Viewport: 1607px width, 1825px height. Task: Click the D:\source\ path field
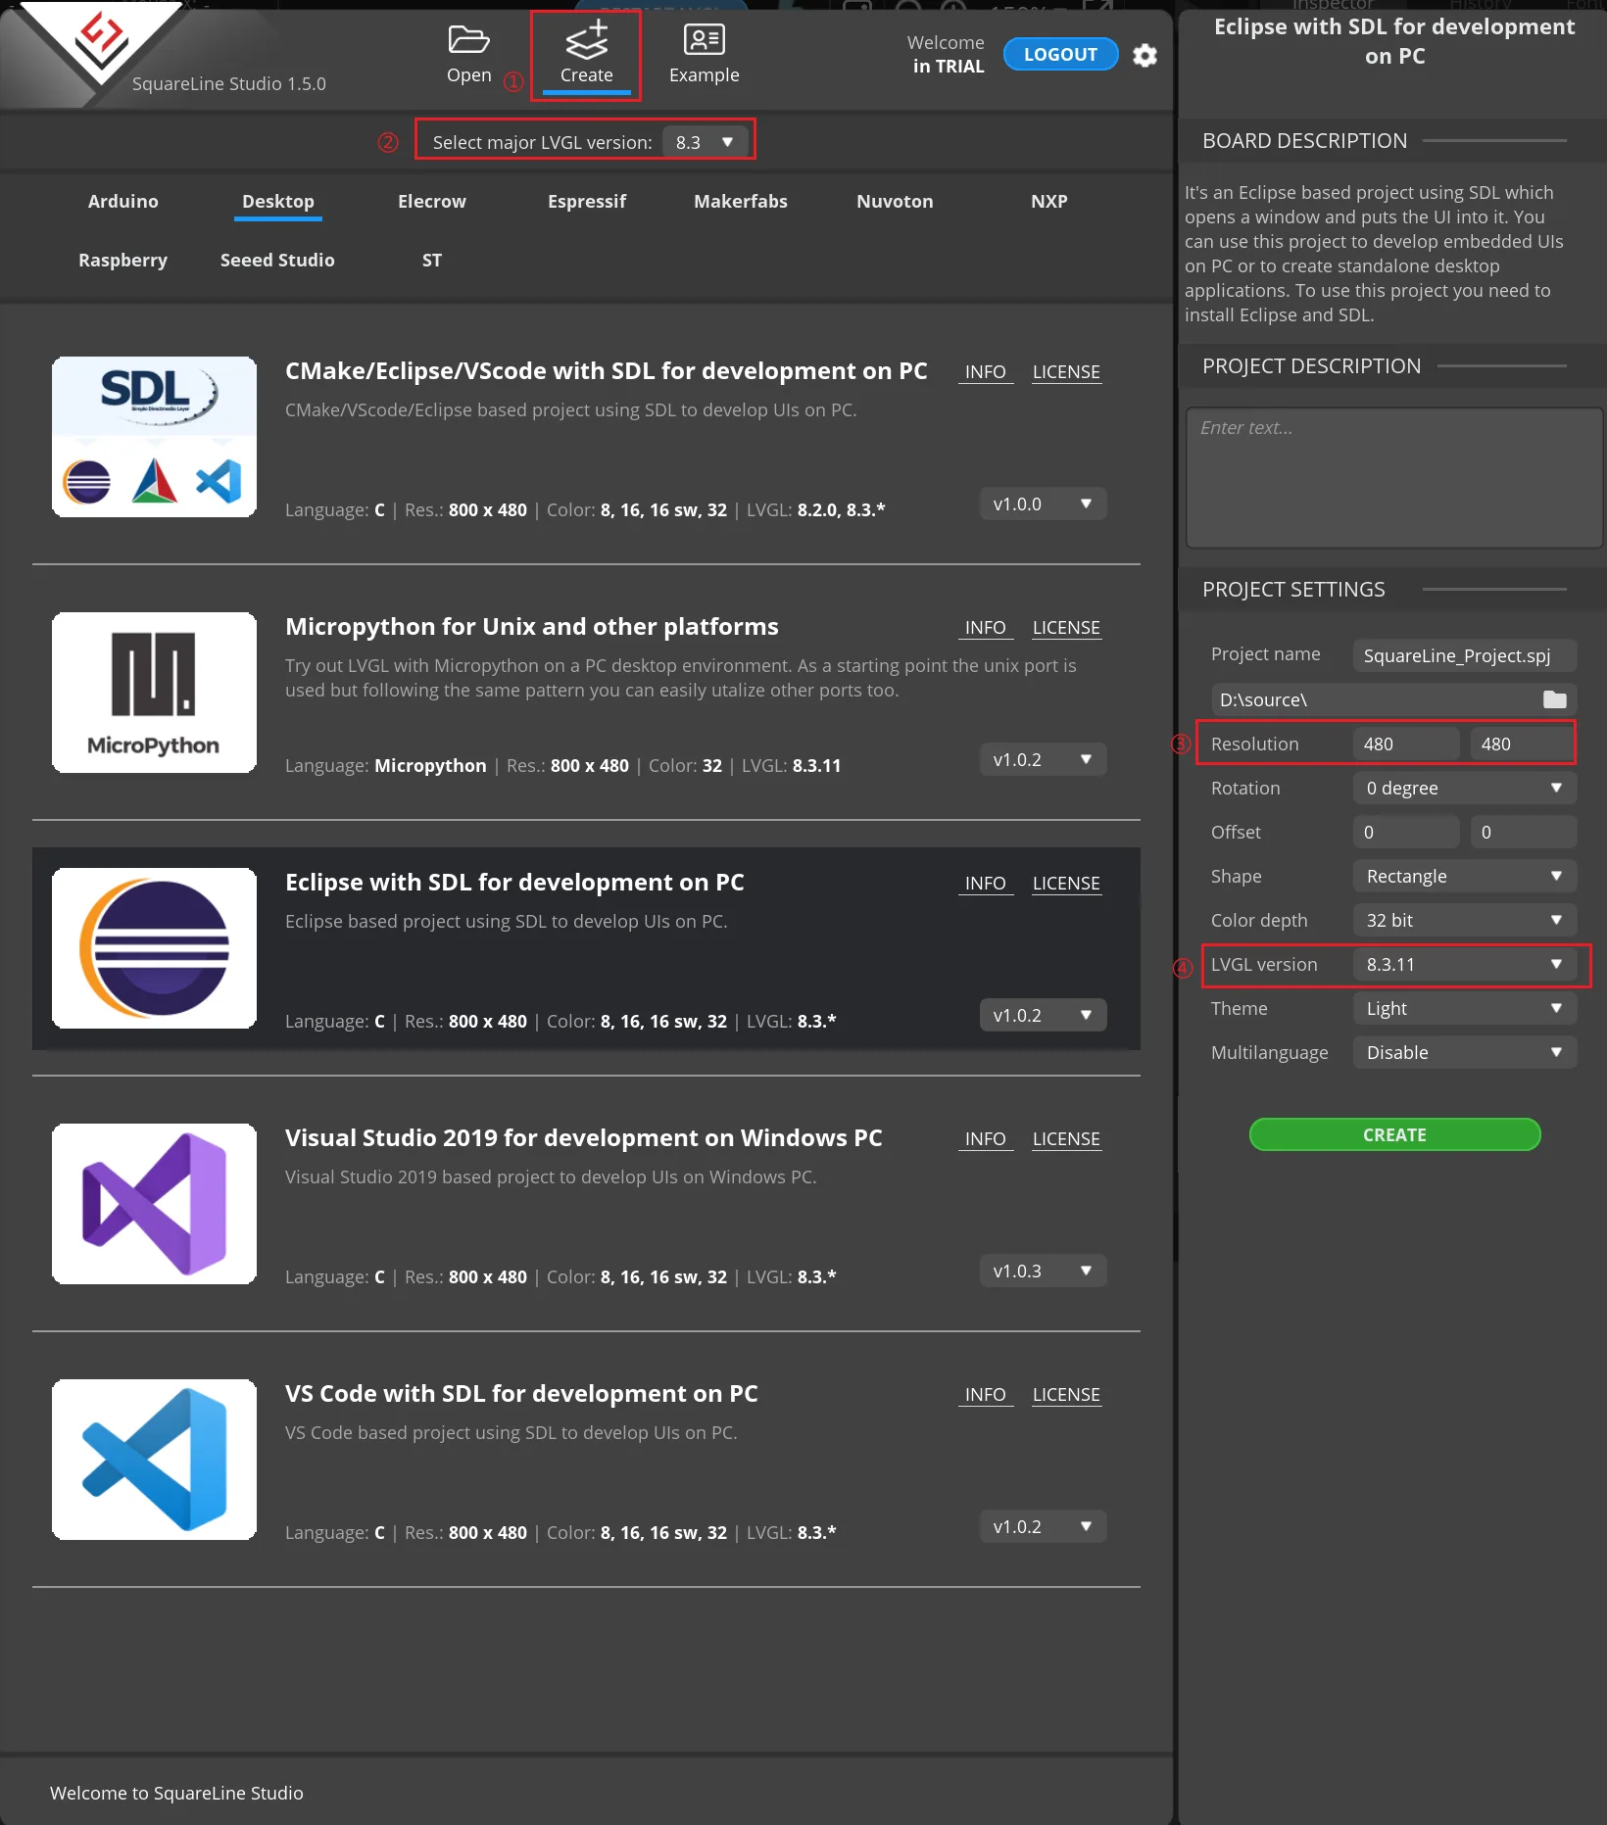1376,699
